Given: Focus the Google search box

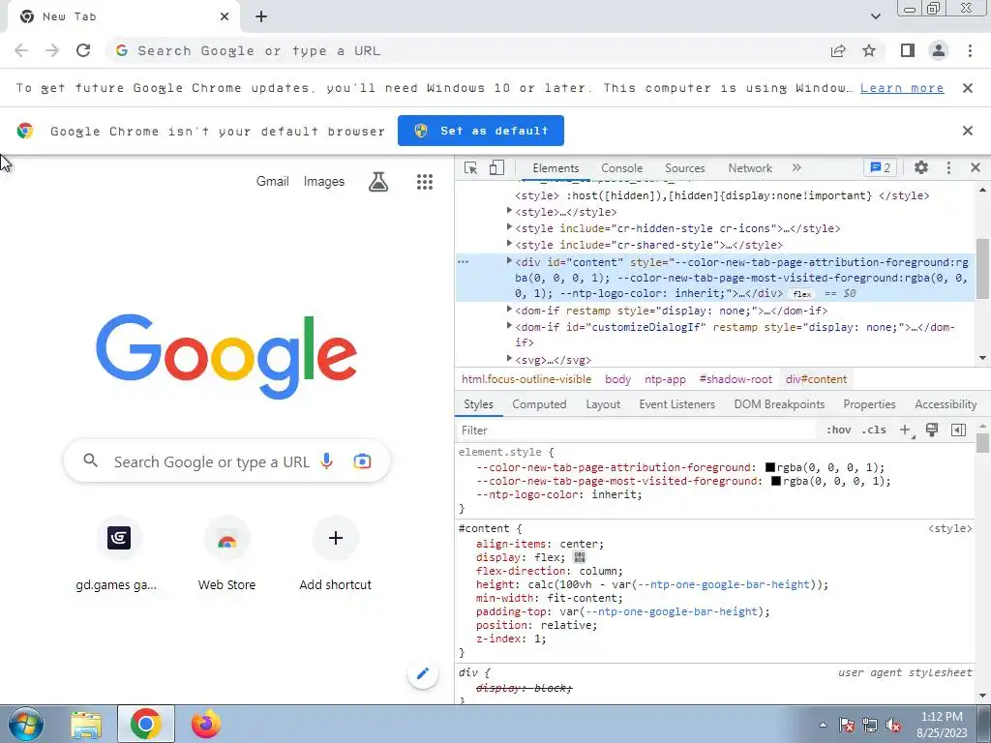Looking at the screenshot, I should pyautogui.click(x=226, y=461).
